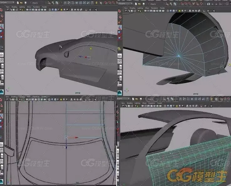Click 'persp' camera label in top-right viewport
231x186 pixels.
click(196, 94)
